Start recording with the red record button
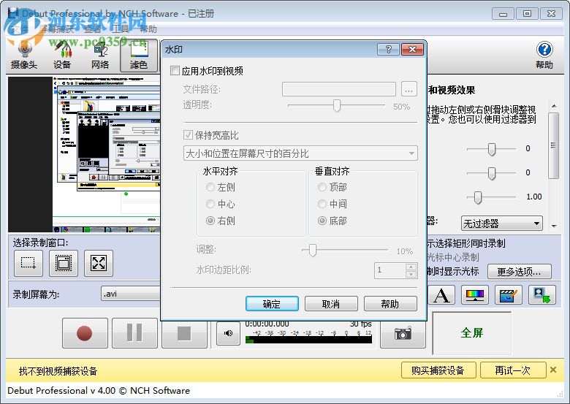This screenshot has width=570, height=404. point(85,333)
